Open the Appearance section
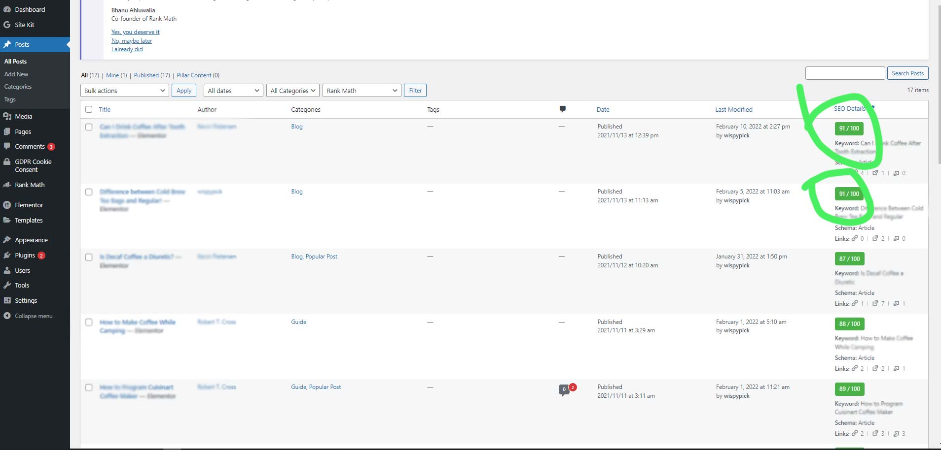This screenshot has height=450, width=941. (x=31, y=240)
